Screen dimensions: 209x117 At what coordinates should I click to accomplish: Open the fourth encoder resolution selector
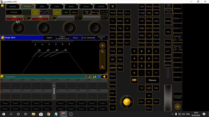[104, 18]
